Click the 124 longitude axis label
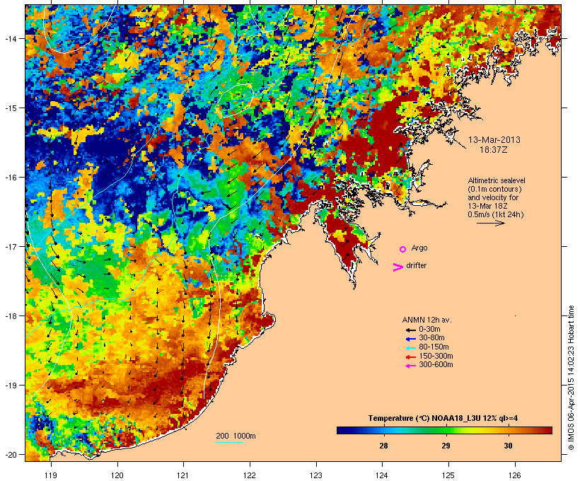 (382, 475)
